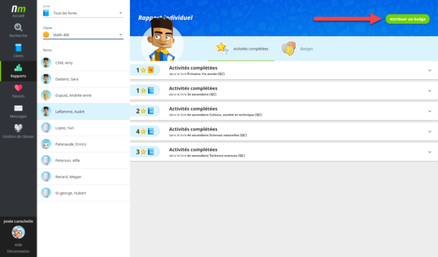This screenshot has height=257, width=438.
Task: Click Dadario, Sara's avatar
Action: coord(46,79)
